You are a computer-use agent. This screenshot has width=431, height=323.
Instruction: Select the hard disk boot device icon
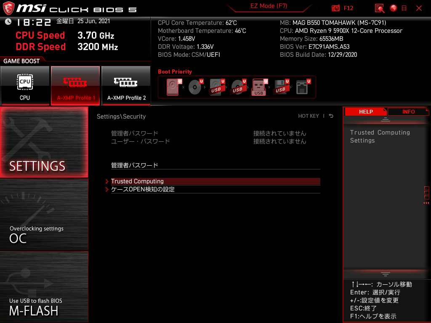[172, 86]
